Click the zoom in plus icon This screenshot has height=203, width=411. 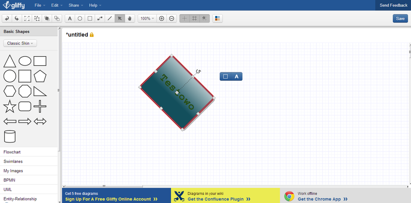pos(162,18)
